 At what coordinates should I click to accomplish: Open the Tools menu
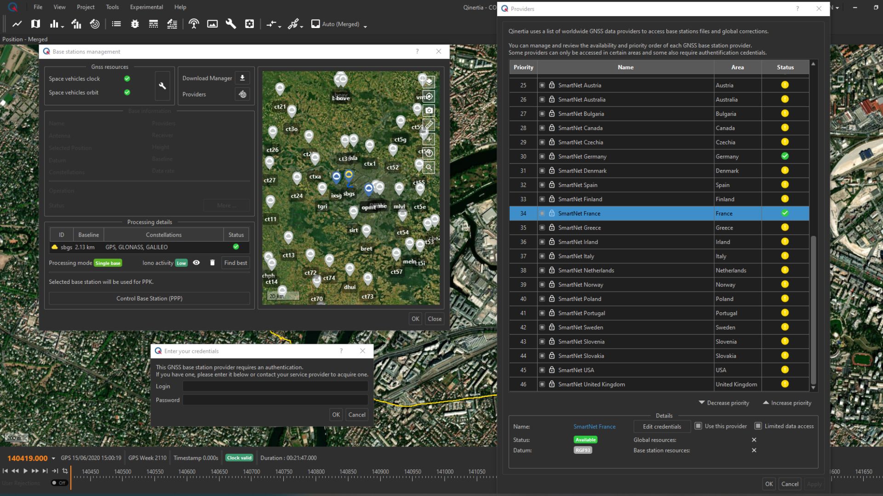112,7
